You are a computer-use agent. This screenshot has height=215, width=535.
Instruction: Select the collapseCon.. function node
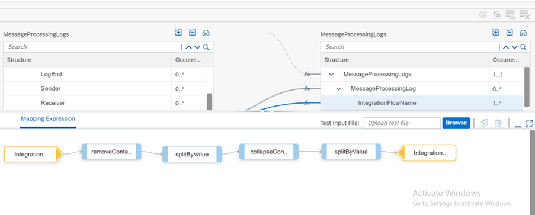coord(269,152)
